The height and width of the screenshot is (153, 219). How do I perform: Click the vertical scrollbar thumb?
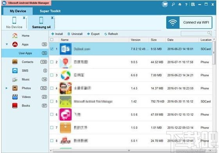pyautogui.click(x=214, y=53)
